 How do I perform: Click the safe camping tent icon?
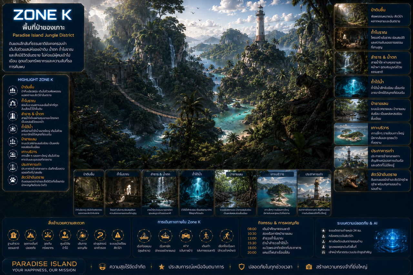pos(30,235)
